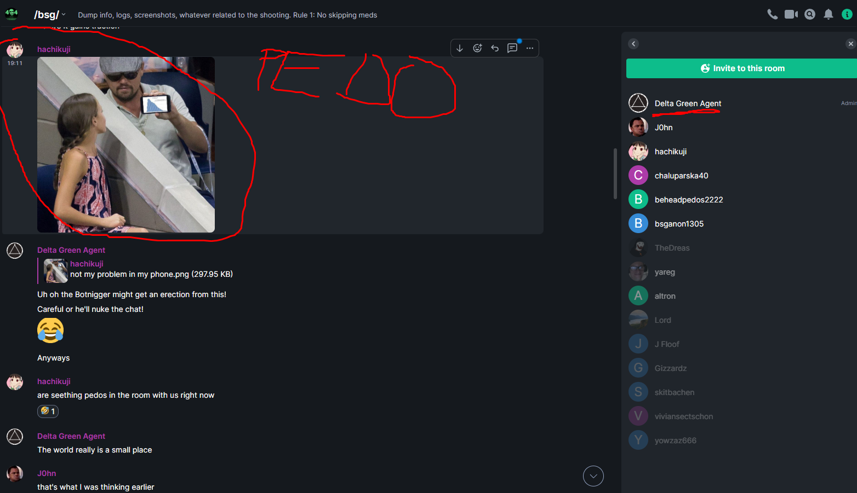Jump to latest messages with down-arrow button
Screen dimensions: 857x493
tap(593, 476)
